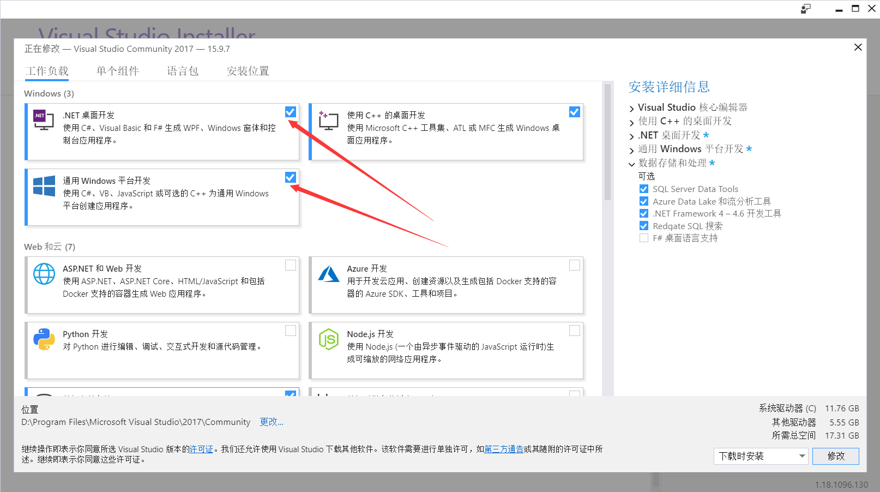Click the workloads list vertical scrollbar

click(x=607, y=142)
